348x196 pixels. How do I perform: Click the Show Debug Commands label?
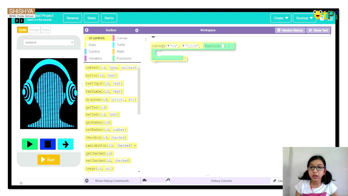(x=112, y=181)
